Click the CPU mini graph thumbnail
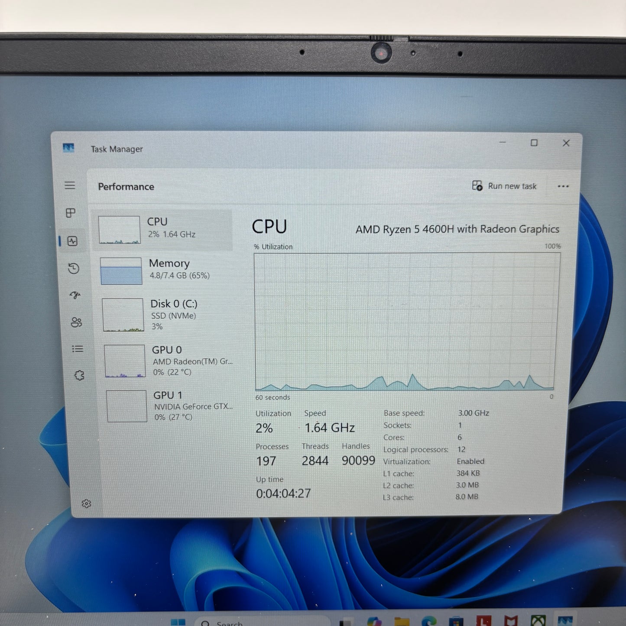Screen dimensions: 626x626 tap(119, 230)
